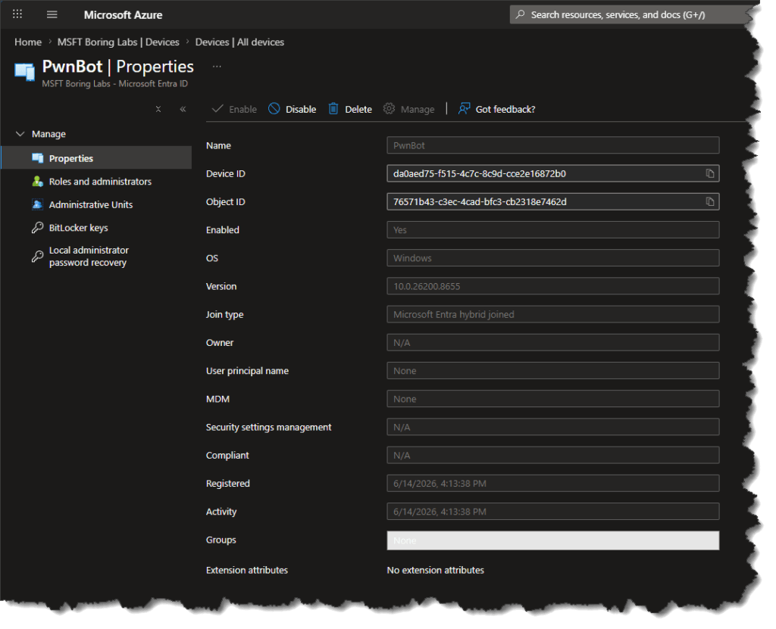Image resolution: width=776 pixels, height=629 pixels.
Task: Click the Object ID value field
Action: click(552, 202)
